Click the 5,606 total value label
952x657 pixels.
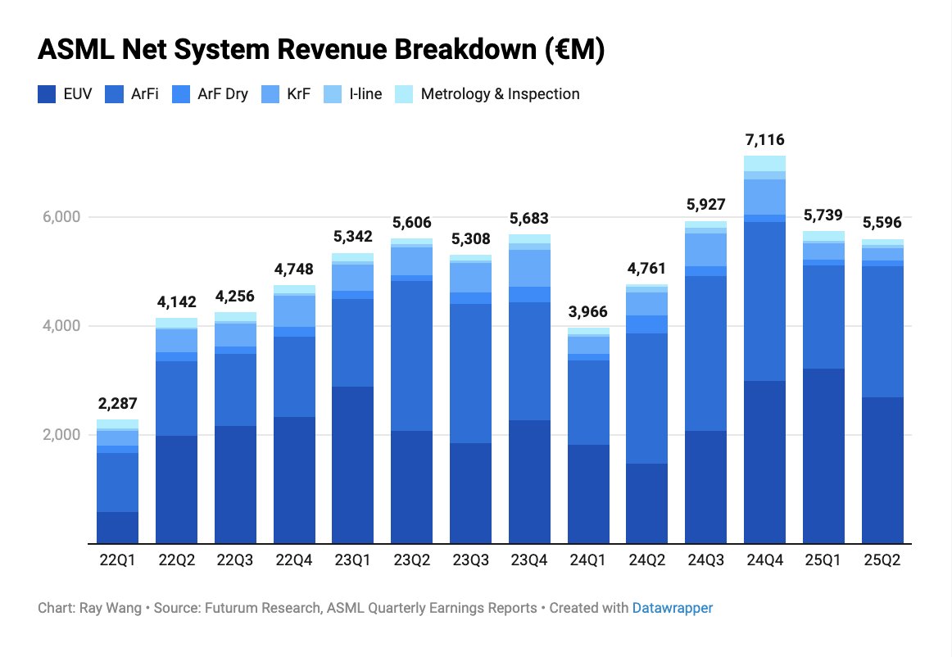(x=411, y=223)
